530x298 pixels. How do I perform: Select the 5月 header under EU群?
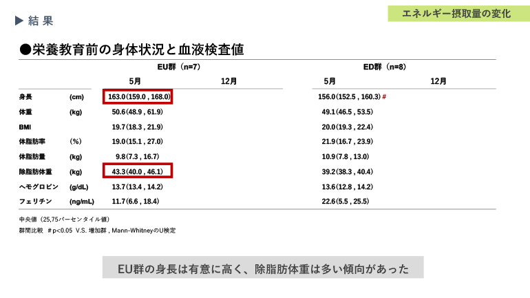[x=136, y=81]
